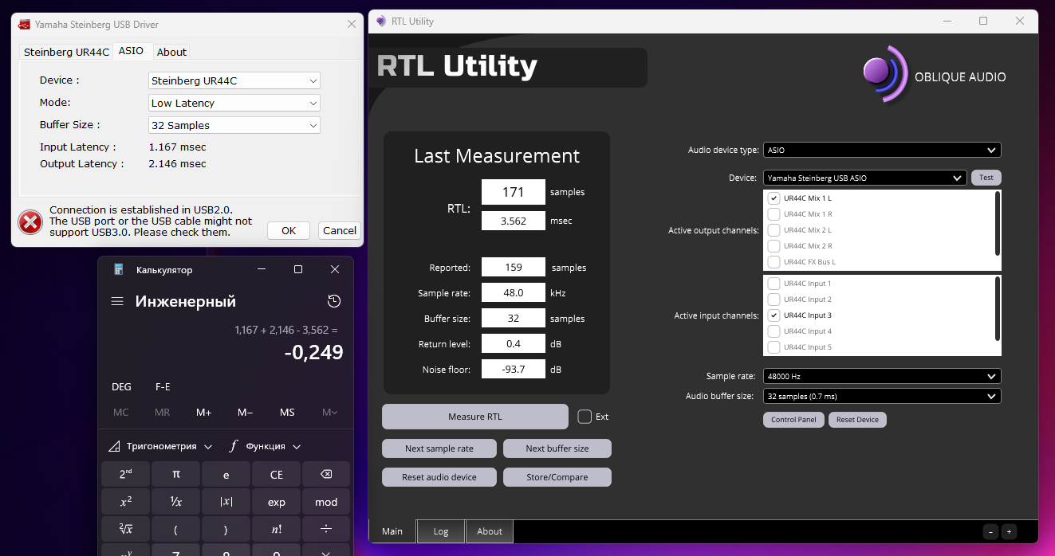Click the red error icon in driver dialog
This screenshot has height=556, width=1055.
point(30,221)
